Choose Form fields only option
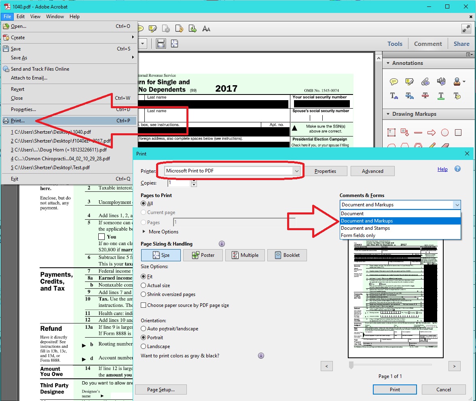The width and height of the screenshot is (476, 401). tap(400, 235)
